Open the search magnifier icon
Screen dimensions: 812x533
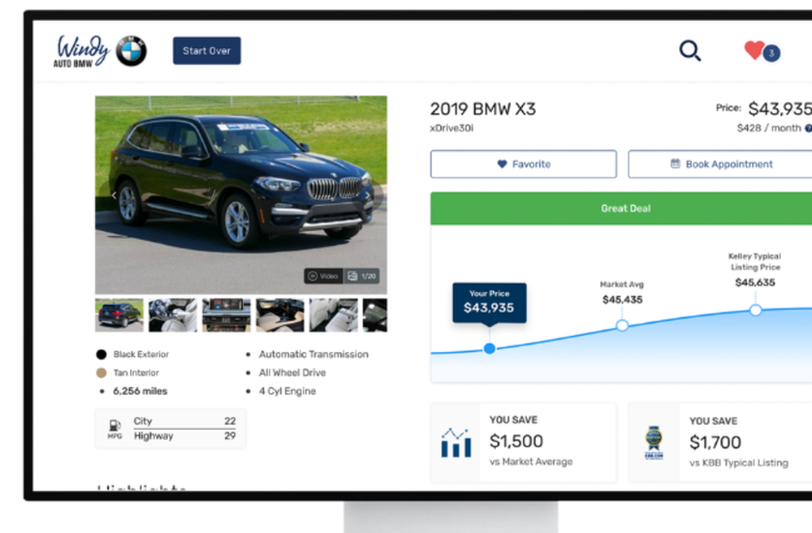(689, 51)
